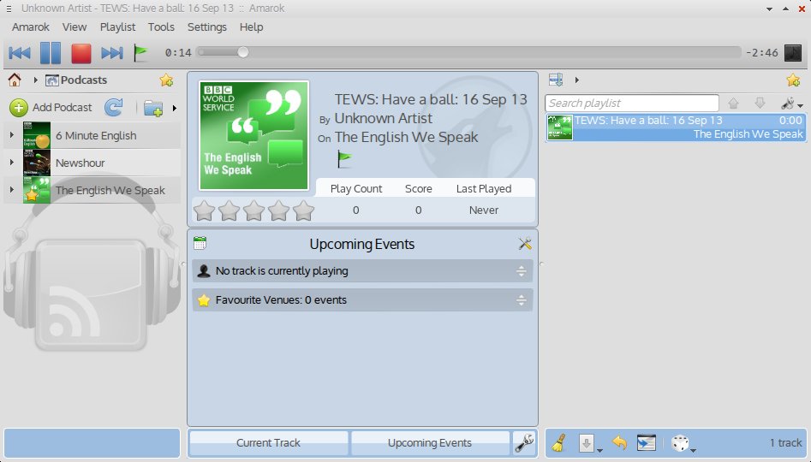Click Newshour podcast cover thumbnail

(x=37, y=163)
